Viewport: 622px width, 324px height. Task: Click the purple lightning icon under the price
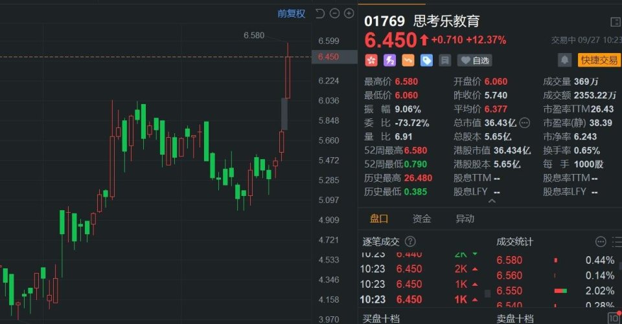[x=389, y=60]
